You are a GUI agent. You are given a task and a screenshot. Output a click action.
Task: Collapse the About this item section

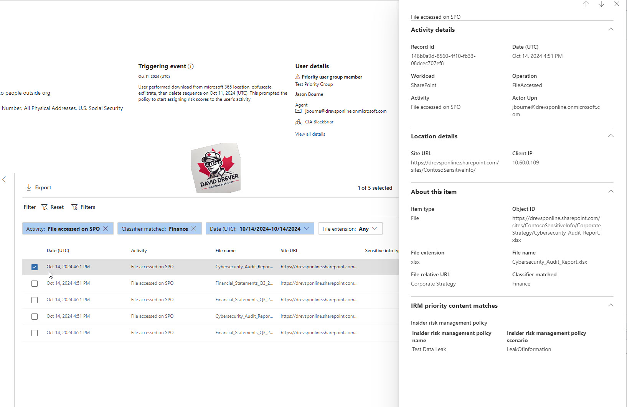(x=611, y=192)
